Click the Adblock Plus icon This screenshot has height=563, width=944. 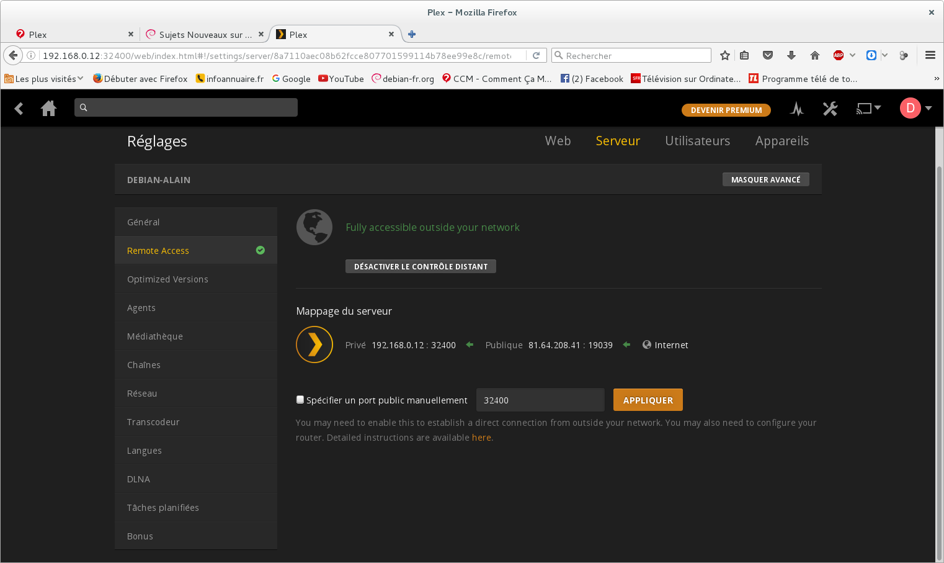click(x=839, y=55)
